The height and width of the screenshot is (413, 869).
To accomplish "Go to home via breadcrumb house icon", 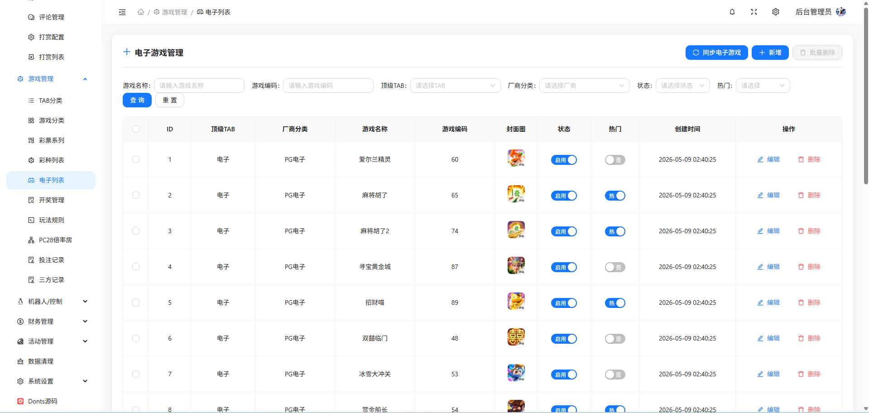I will [x=141, y=12].
